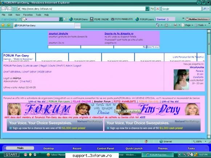This screenshot has width=211, height=158.
Task: Select the FORUM Fan-Den taskbar button
Action: 158,155
